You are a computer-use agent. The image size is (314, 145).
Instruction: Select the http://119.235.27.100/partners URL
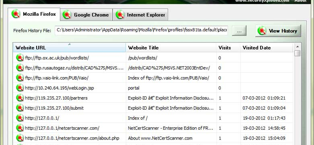pyautogui.click(x=56, y=98)
